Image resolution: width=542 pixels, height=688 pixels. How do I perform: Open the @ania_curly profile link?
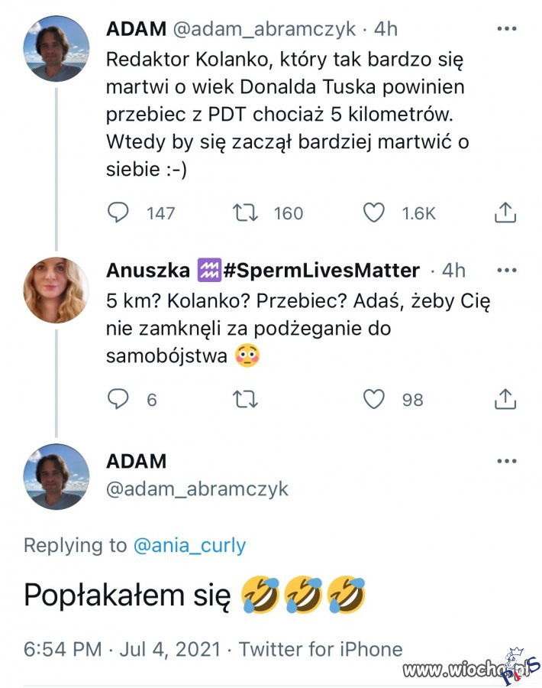click(189, 545)
